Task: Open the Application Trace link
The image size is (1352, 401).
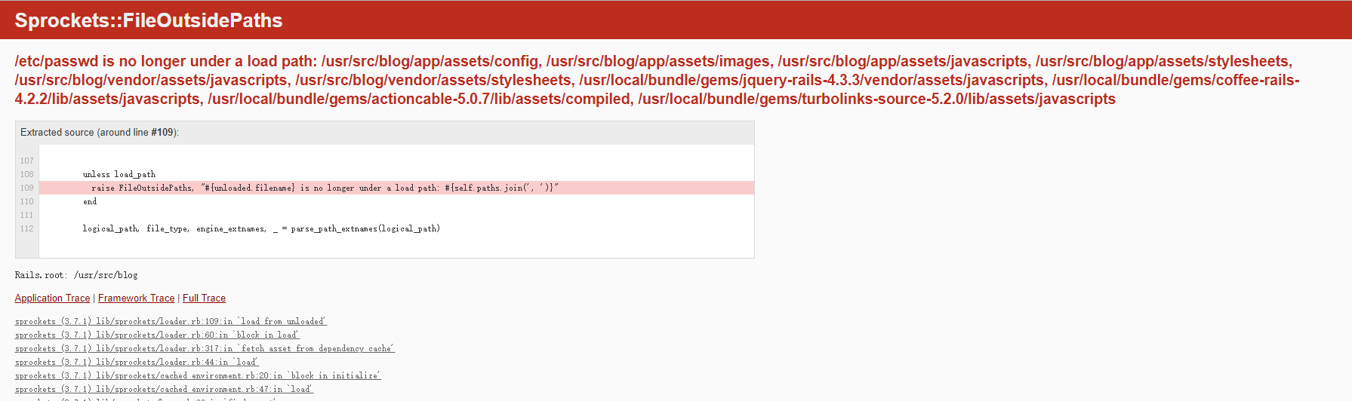Action: (52, 298)
